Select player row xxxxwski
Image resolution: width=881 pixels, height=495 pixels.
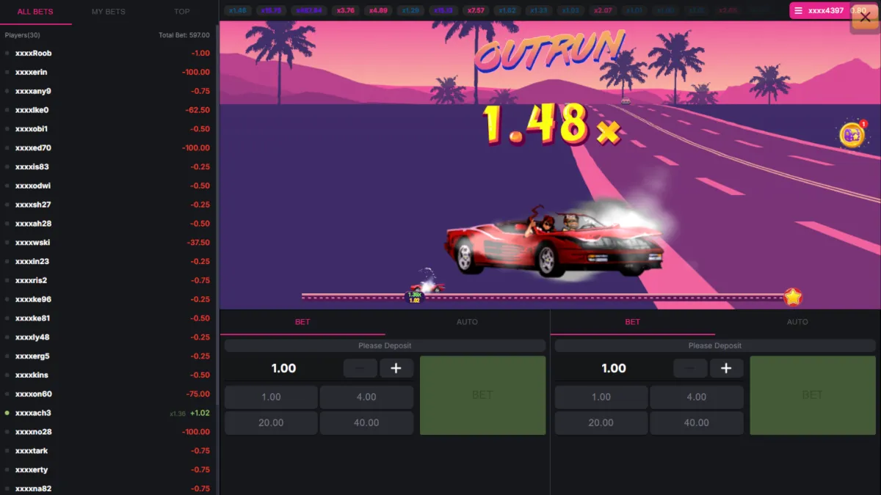108,243
